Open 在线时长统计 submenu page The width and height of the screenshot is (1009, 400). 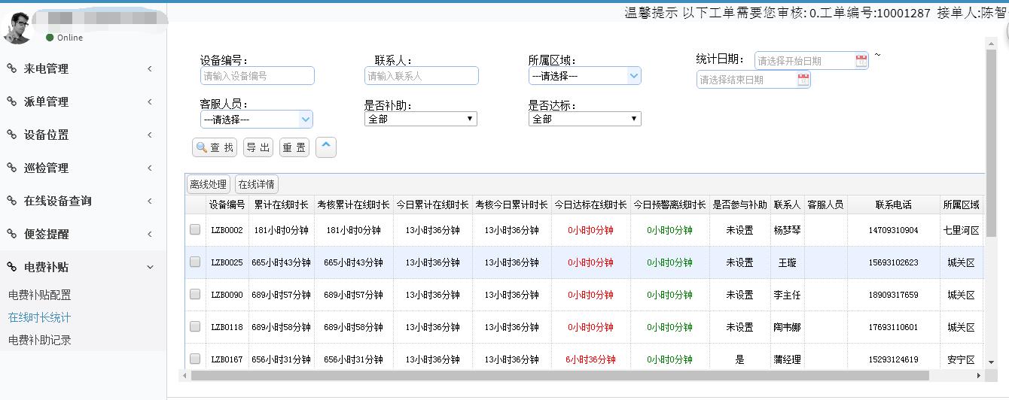coord(40,317)
